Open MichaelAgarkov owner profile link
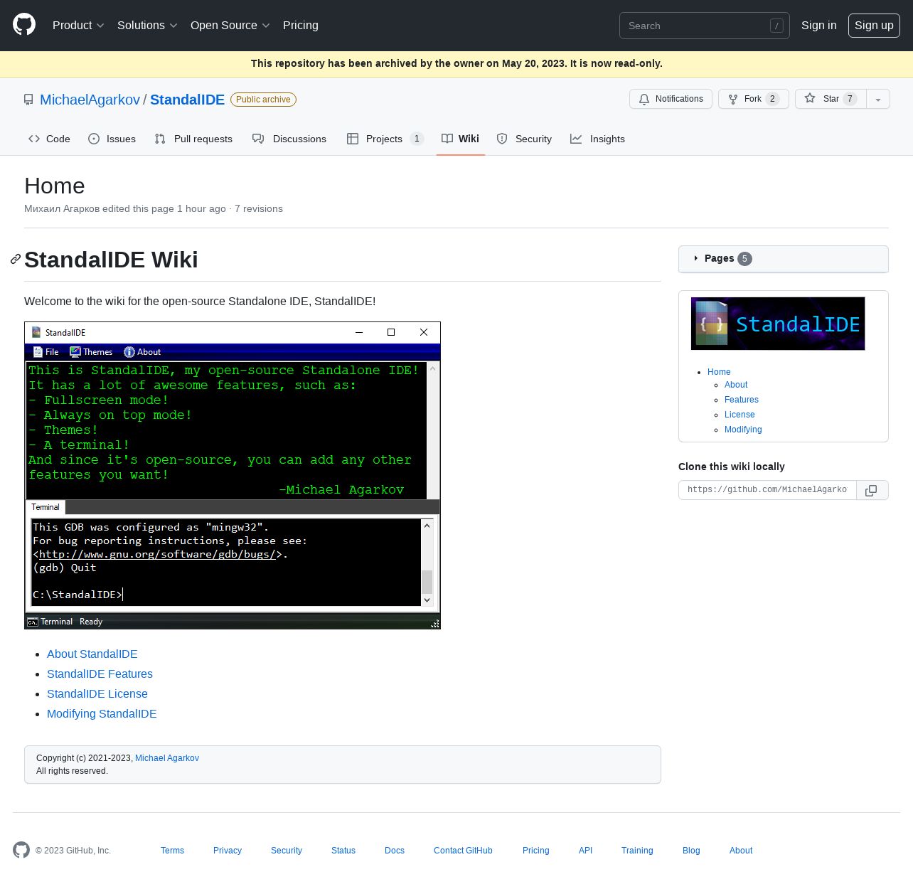 [x=90, y=100]
